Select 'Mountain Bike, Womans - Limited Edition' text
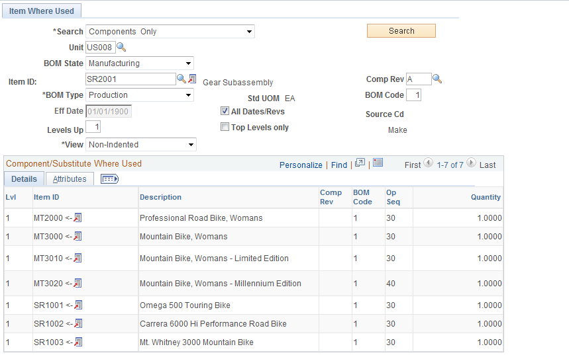Image resolution: width=569 pixels, height=357 pixels. pos(214,258)
